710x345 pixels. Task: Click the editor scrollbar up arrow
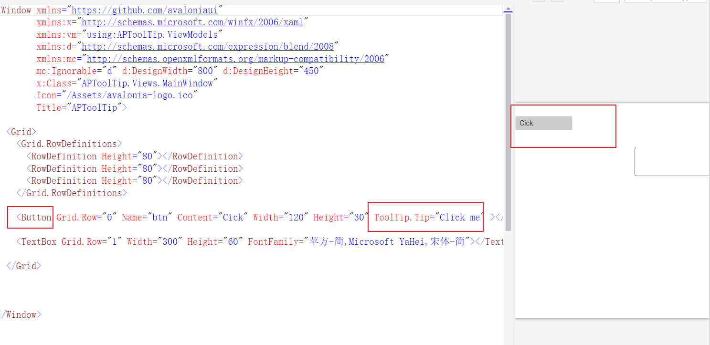point(508,9)
